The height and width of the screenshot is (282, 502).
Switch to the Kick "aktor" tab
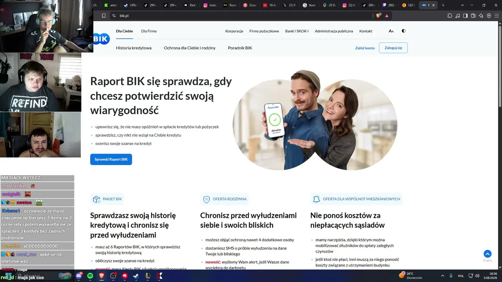coord(111,5)
